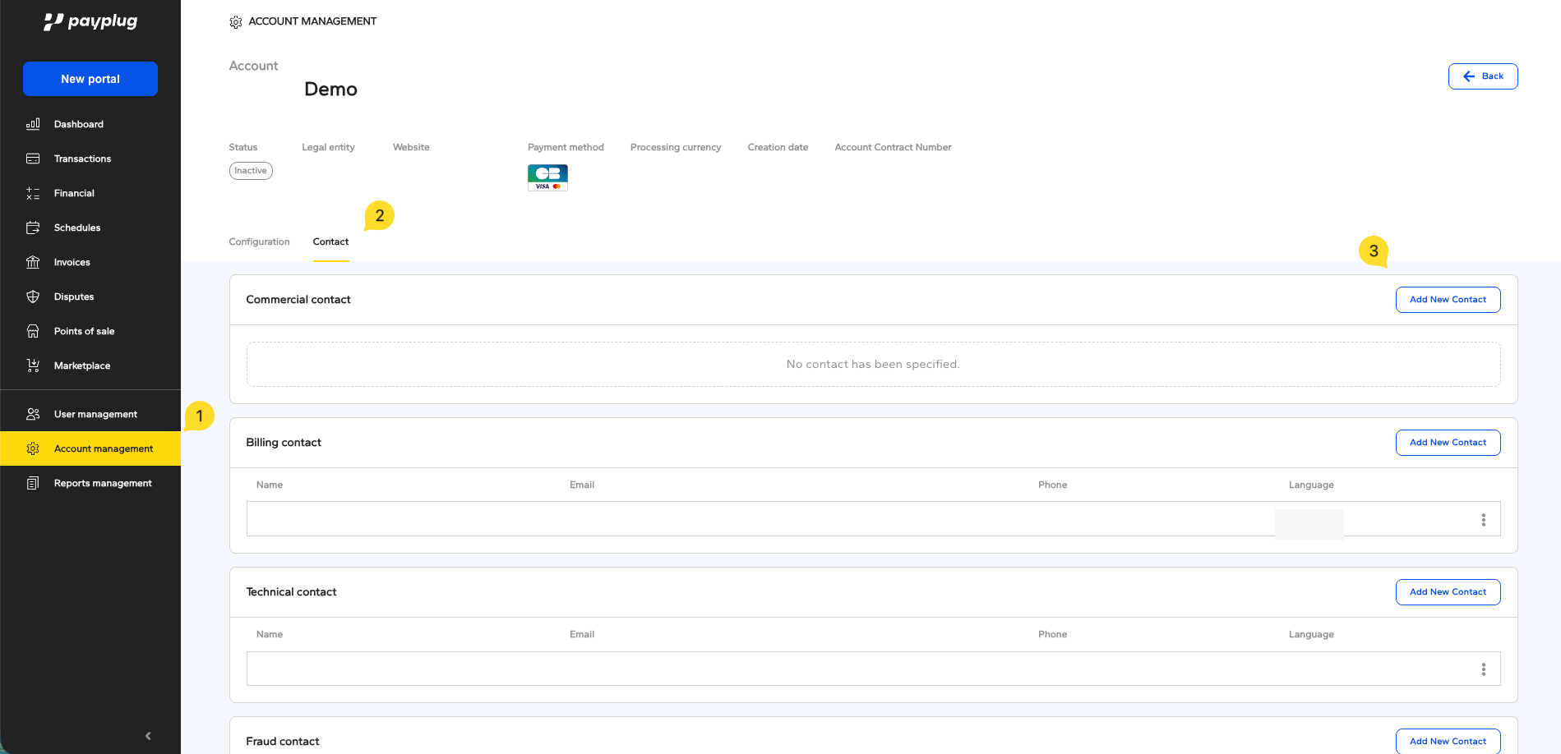Select Account management in the sidebar
This screenshot has width=1561, height=754.
103,448
